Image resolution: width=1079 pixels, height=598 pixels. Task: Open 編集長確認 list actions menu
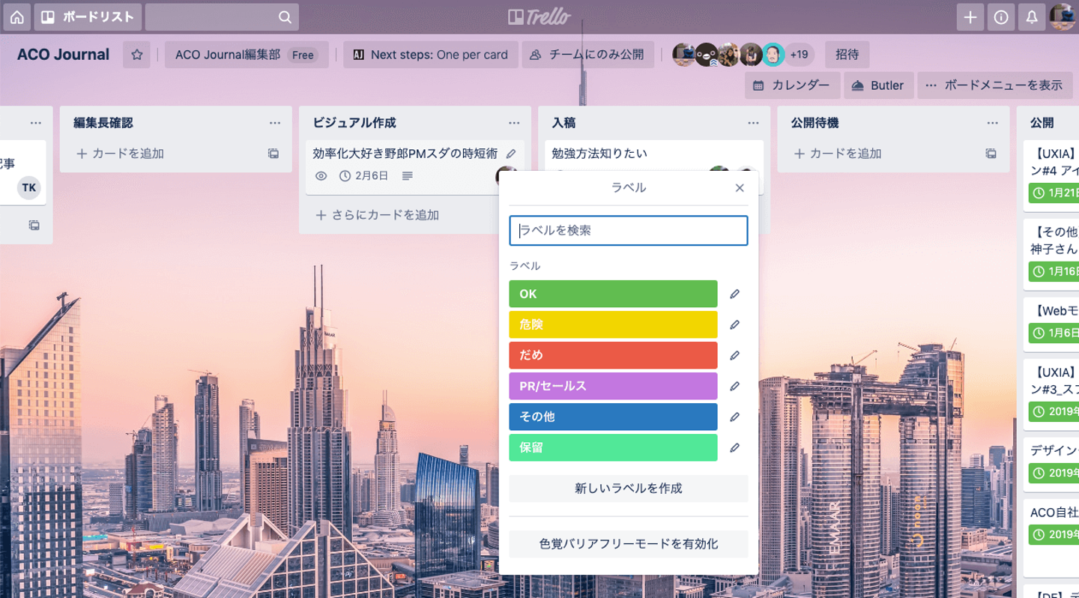pyautogui.click(x=275, y=123)
